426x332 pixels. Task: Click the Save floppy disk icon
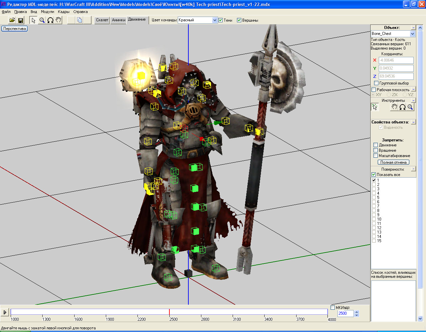(21, 20)
